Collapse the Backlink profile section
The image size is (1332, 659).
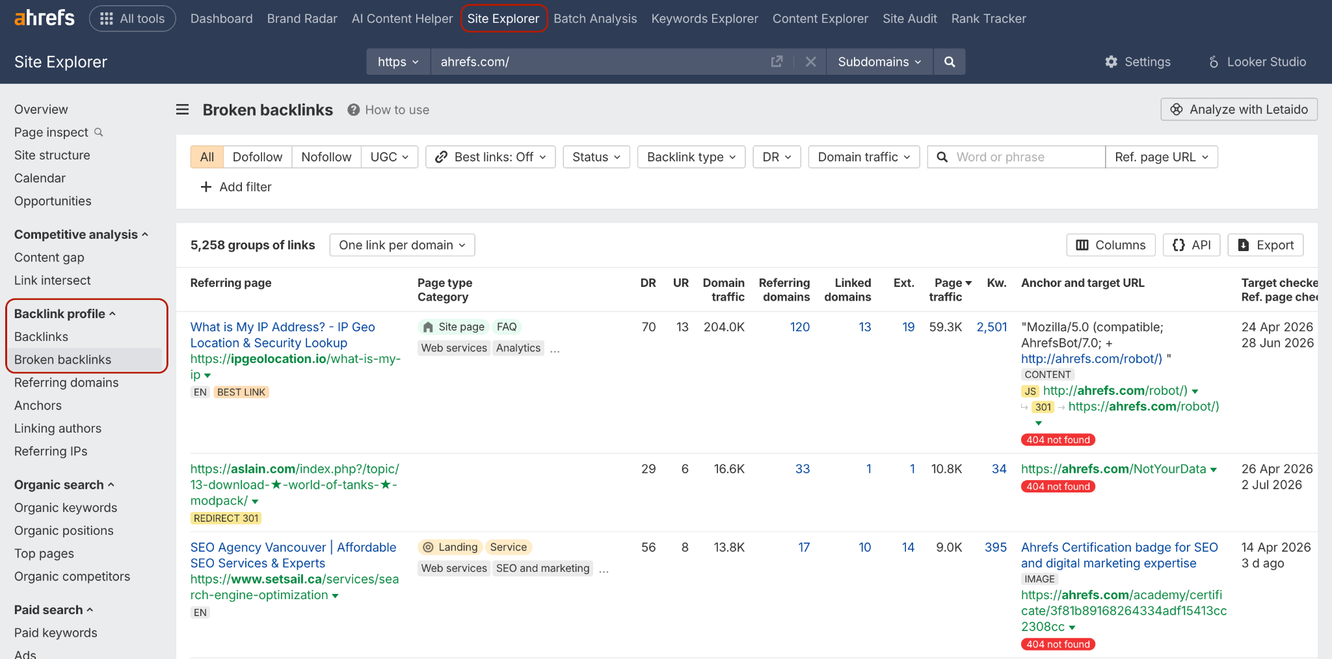click(x=65, y=314)
